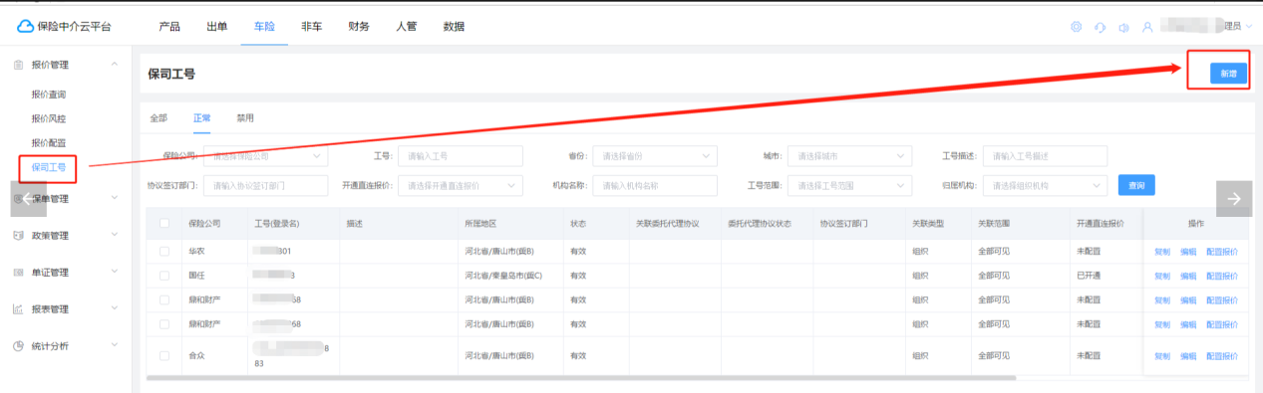Click the table's horizontal scrollbar
The image size is (1263, 393).
(x=581, y=377)
